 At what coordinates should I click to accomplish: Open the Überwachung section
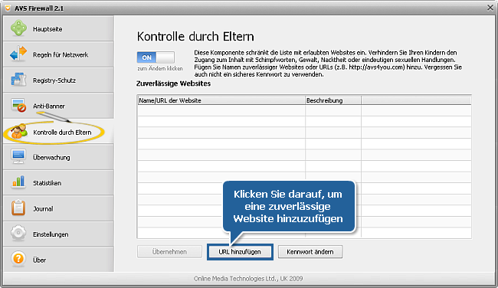[x=58, y=157]
